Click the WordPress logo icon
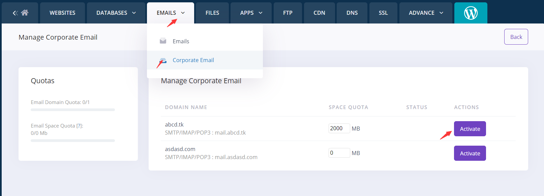 (x=471, y=13)
